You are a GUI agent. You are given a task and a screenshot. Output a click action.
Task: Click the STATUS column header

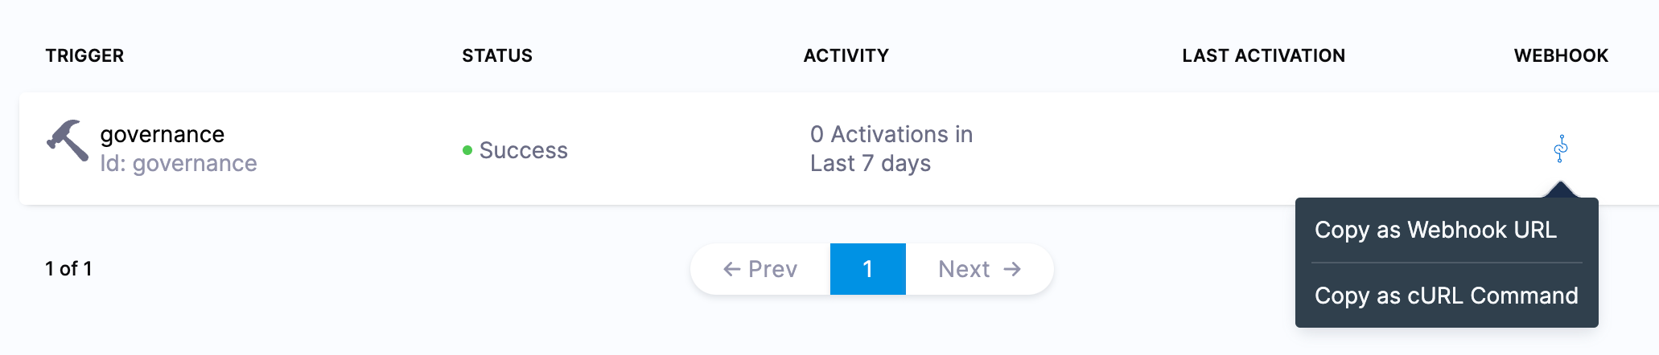tap(497, 55)
